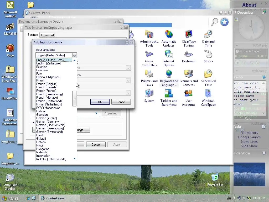Open Mouse icon in Control Panel
This screenshot has height=202, width=269.
point(208,57)
